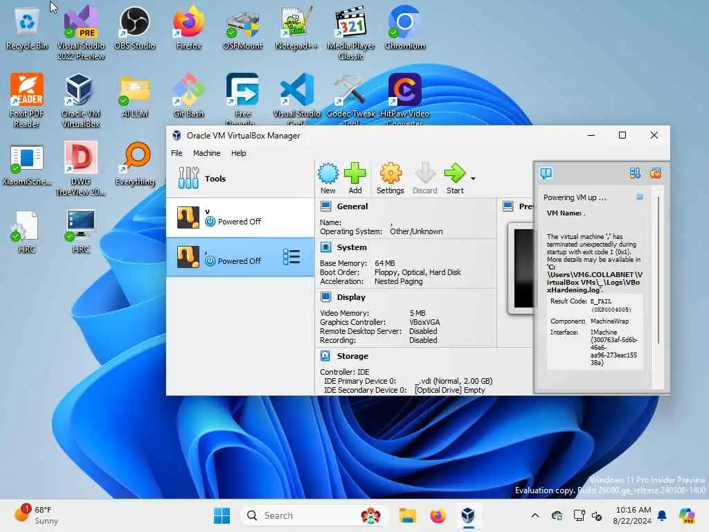
Task: Click the '[Optical Drive] Empty' storage entry
Action: click(x=449, y=390)
